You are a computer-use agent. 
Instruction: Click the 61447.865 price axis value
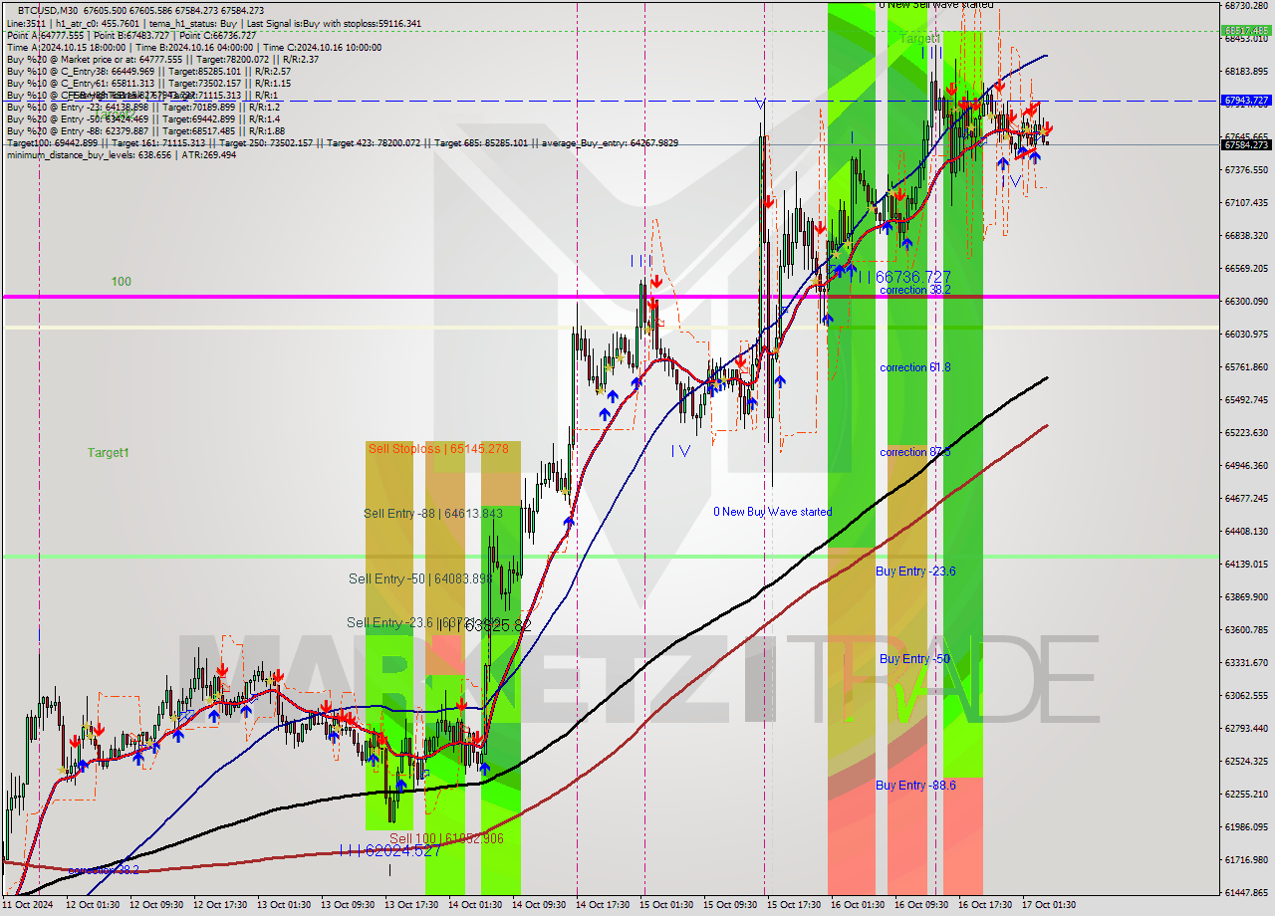tap(1246, 893)
